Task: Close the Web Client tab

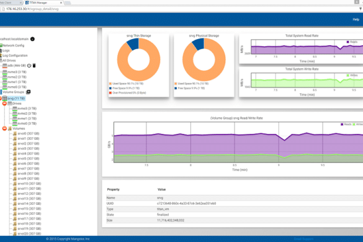Action: click(x=21, y=2)
